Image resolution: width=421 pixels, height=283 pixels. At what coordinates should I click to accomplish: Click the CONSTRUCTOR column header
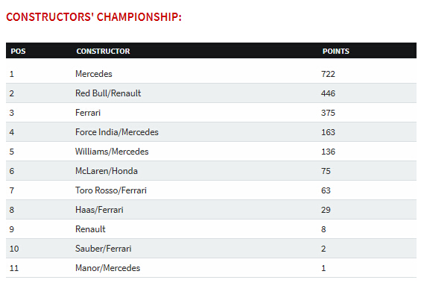(x=103, y=51)
